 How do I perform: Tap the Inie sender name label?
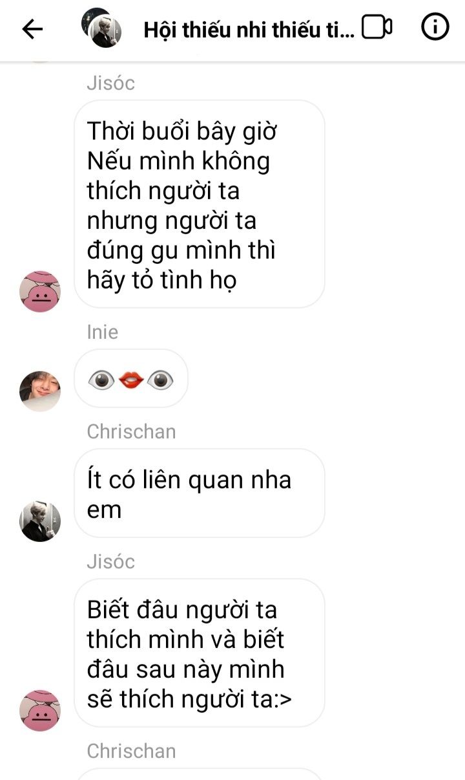point(103,332)
